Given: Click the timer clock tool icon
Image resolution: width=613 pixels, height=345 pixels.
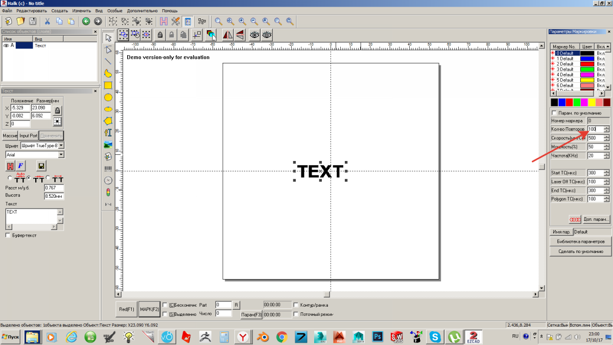Looking at the screenshot, I should click(108, 180).
